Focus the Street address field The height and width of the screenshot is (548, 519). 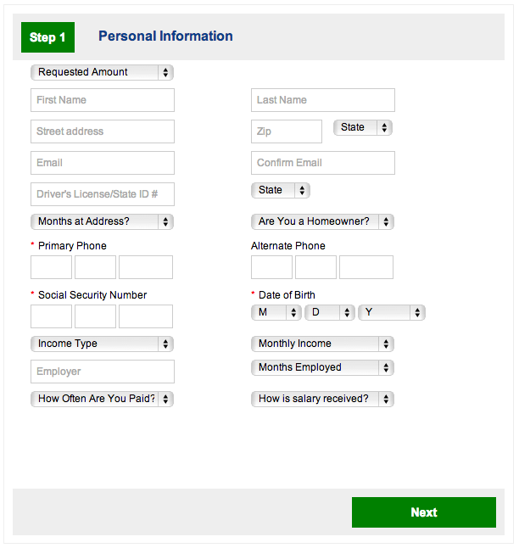tap(103, 131)
